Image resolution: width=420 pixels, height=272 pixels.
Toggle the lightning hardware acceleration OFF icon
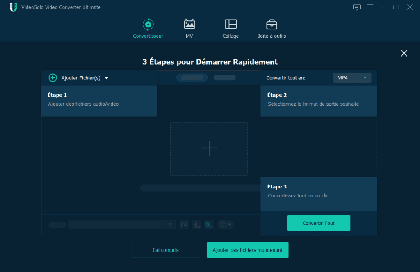pyautogui.click(x=196, y=224)
